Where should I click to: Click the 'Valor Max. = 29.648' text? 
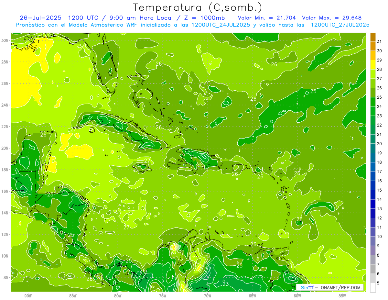click(x=332, y=18)
